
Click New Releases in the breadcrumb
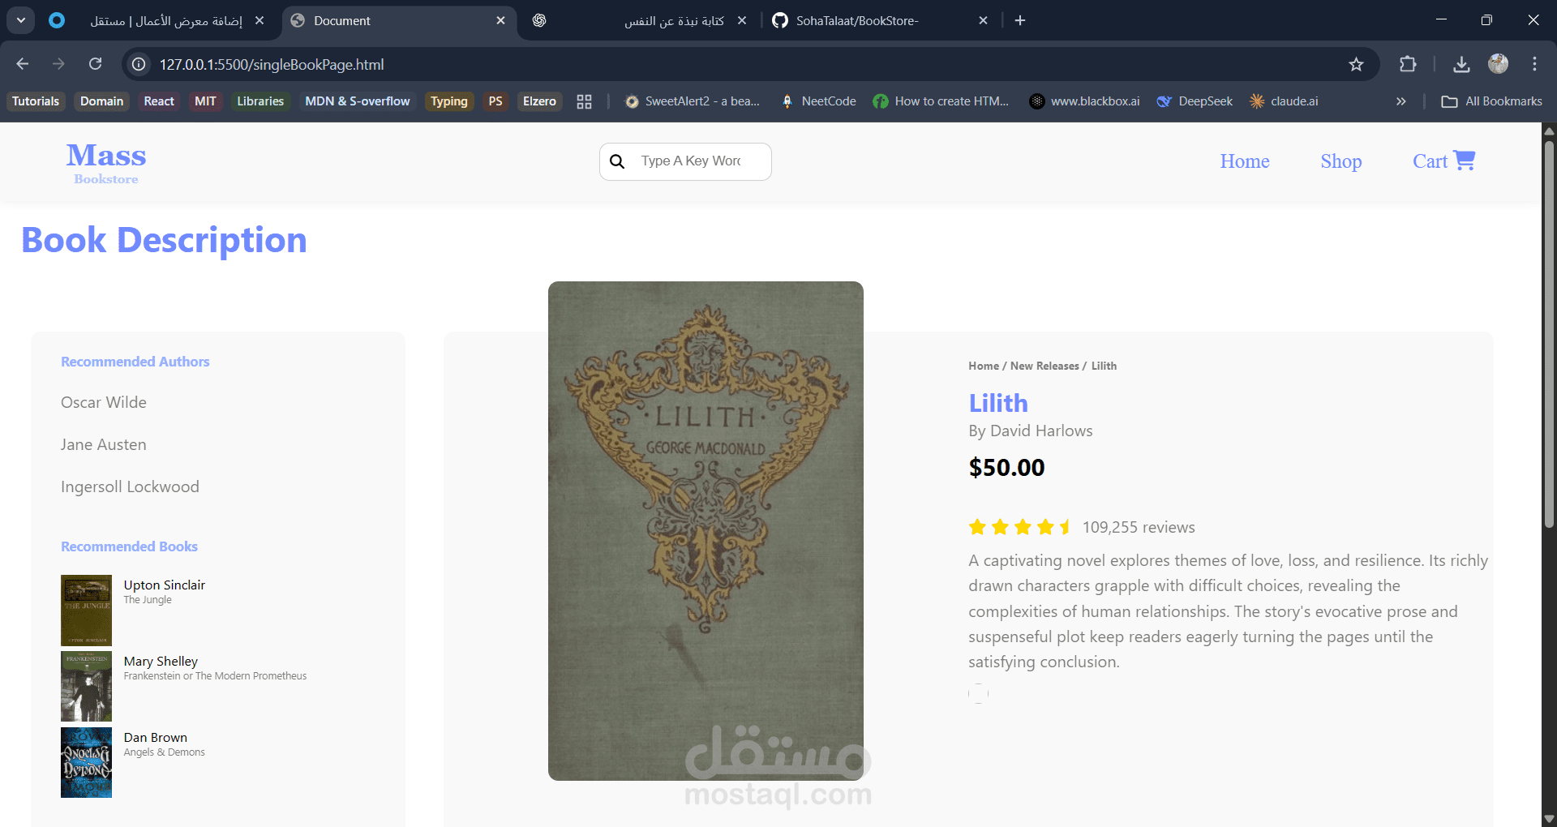click(x=1044, y=366)
